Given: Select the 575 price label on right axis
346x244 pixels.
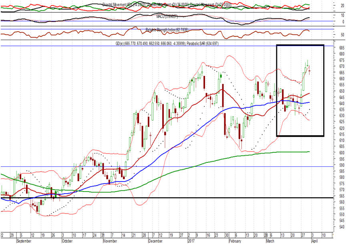Looking at the screenshot, I should (342, 184).
